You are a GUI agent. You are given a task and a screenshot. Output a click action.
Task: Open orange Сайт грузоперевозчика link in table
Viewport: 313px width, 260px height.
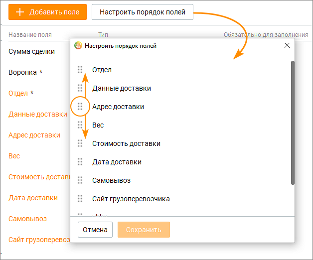click(39, 240)
